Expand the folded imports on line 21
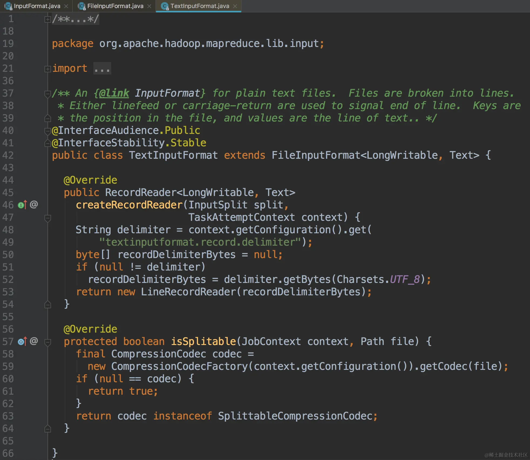Image resolution: width=530 pixels, height=460 pixels. (47, 69)
